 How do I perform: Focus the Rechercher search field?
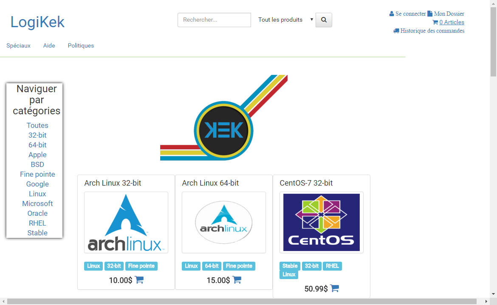point(214,20)
